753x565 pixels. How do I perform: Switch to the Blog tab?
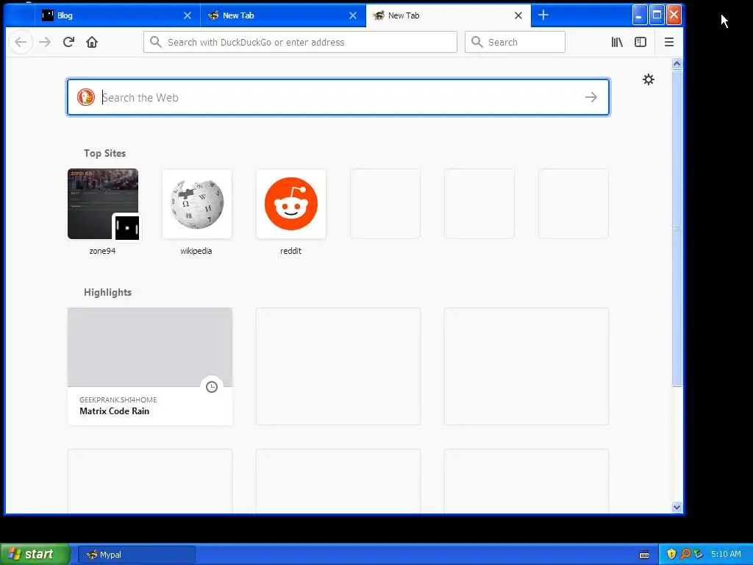(x=118, y=15)
